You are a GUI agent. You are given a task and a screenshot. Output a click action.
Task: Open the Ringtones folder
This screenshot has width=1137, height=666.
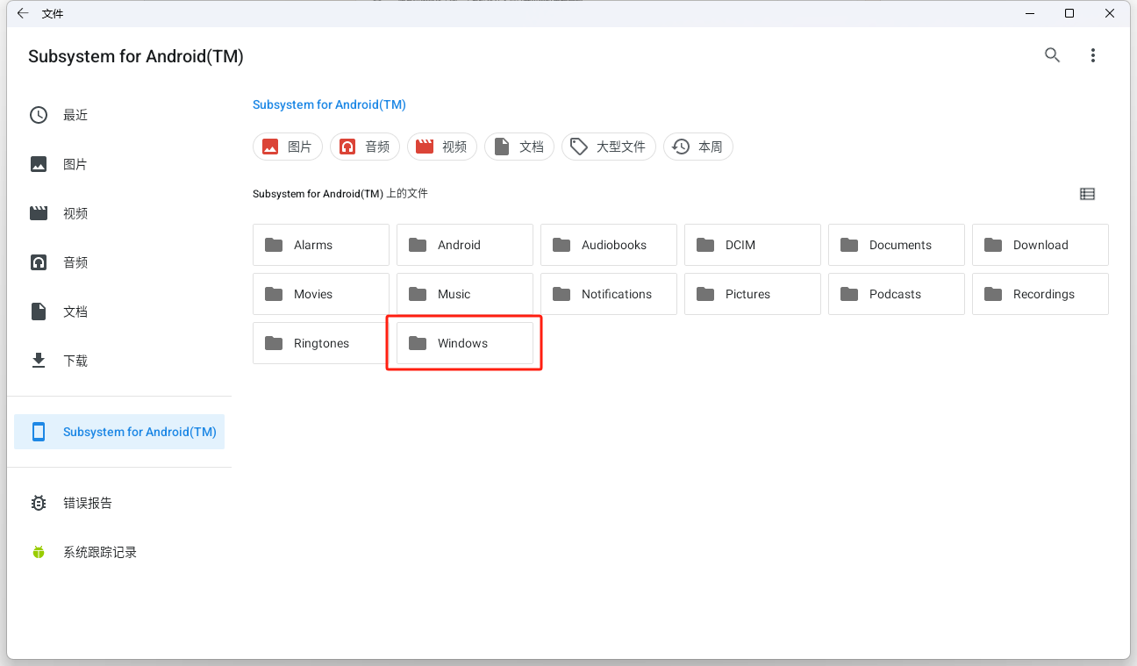321,343
